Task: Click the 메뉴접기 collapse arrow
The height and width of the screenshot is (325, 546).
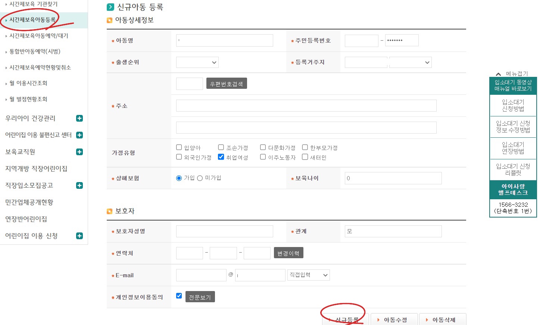Action: click(499, 73)
